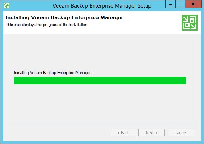Screen dimensions: 204x144
Task: Click the large green Veeam logo
Action: pyautogui.click(x=190, y=23)
